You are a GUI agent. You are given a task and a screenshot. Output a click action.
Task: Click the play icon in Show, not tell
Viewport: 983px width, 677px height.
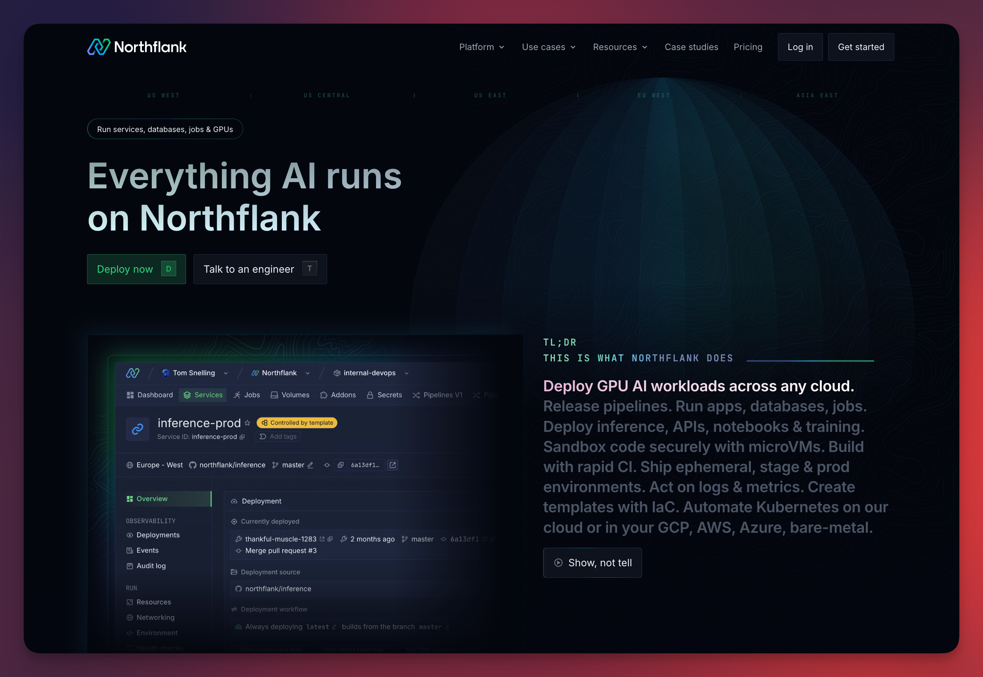[559, 562]
